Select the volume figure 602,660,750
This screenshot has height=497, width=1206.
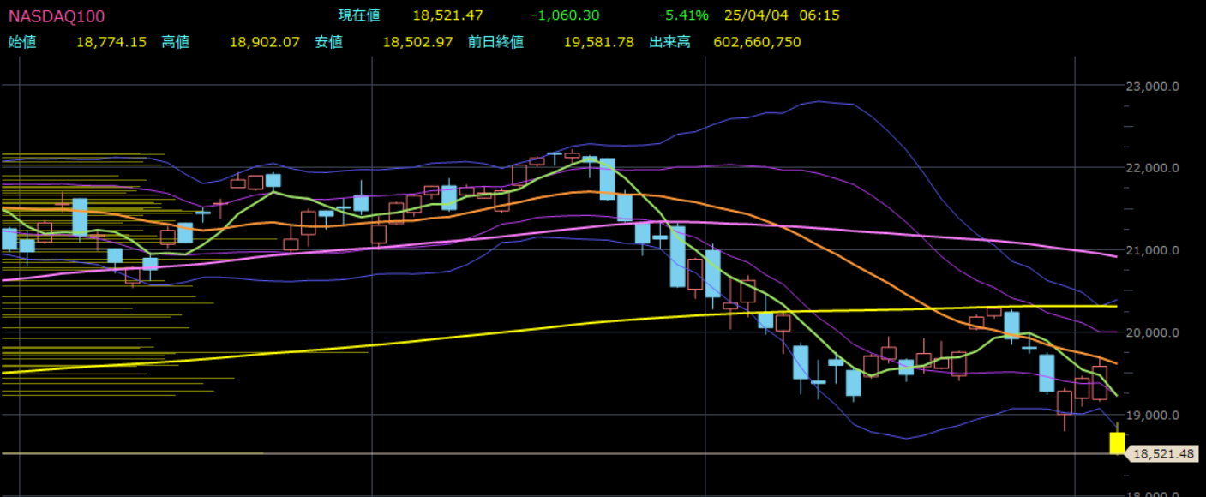click(x=758, y=41)
